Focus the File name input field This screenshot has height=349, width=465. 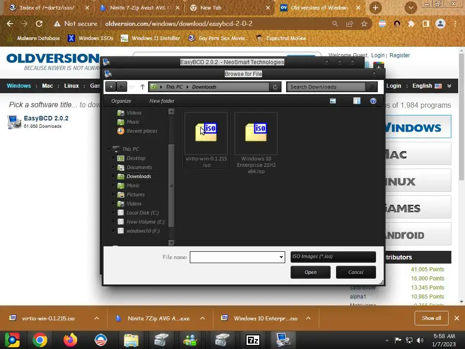[234, 257]
